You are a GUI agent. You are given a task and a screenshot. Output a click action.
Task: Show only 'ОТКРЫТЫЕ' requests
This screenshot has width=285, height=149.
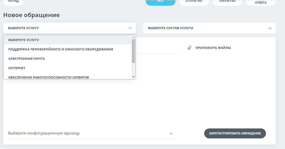point(194,2)
